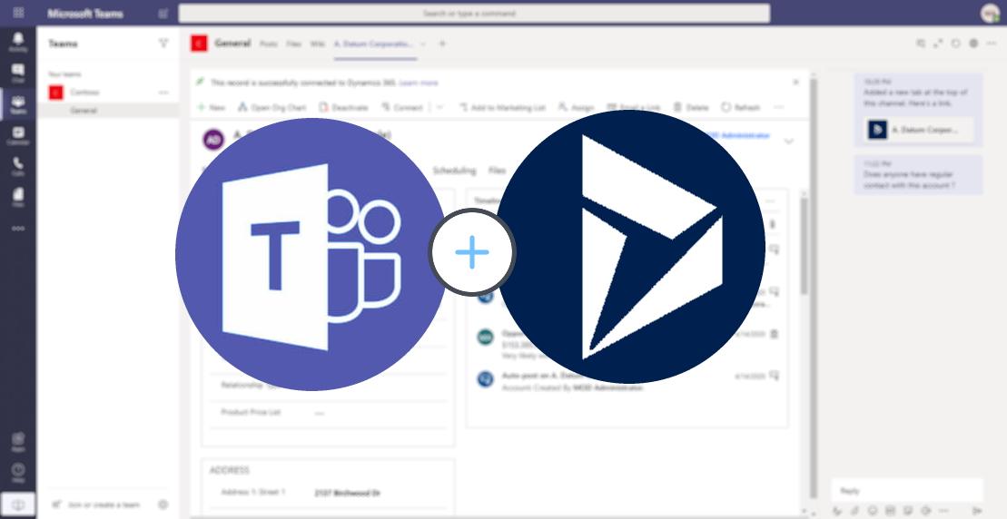Click the Reply message box
The image size is (1007, 519).
pos(906,491)
